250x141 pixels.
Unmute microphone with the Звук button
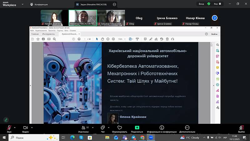click(9, 128)
